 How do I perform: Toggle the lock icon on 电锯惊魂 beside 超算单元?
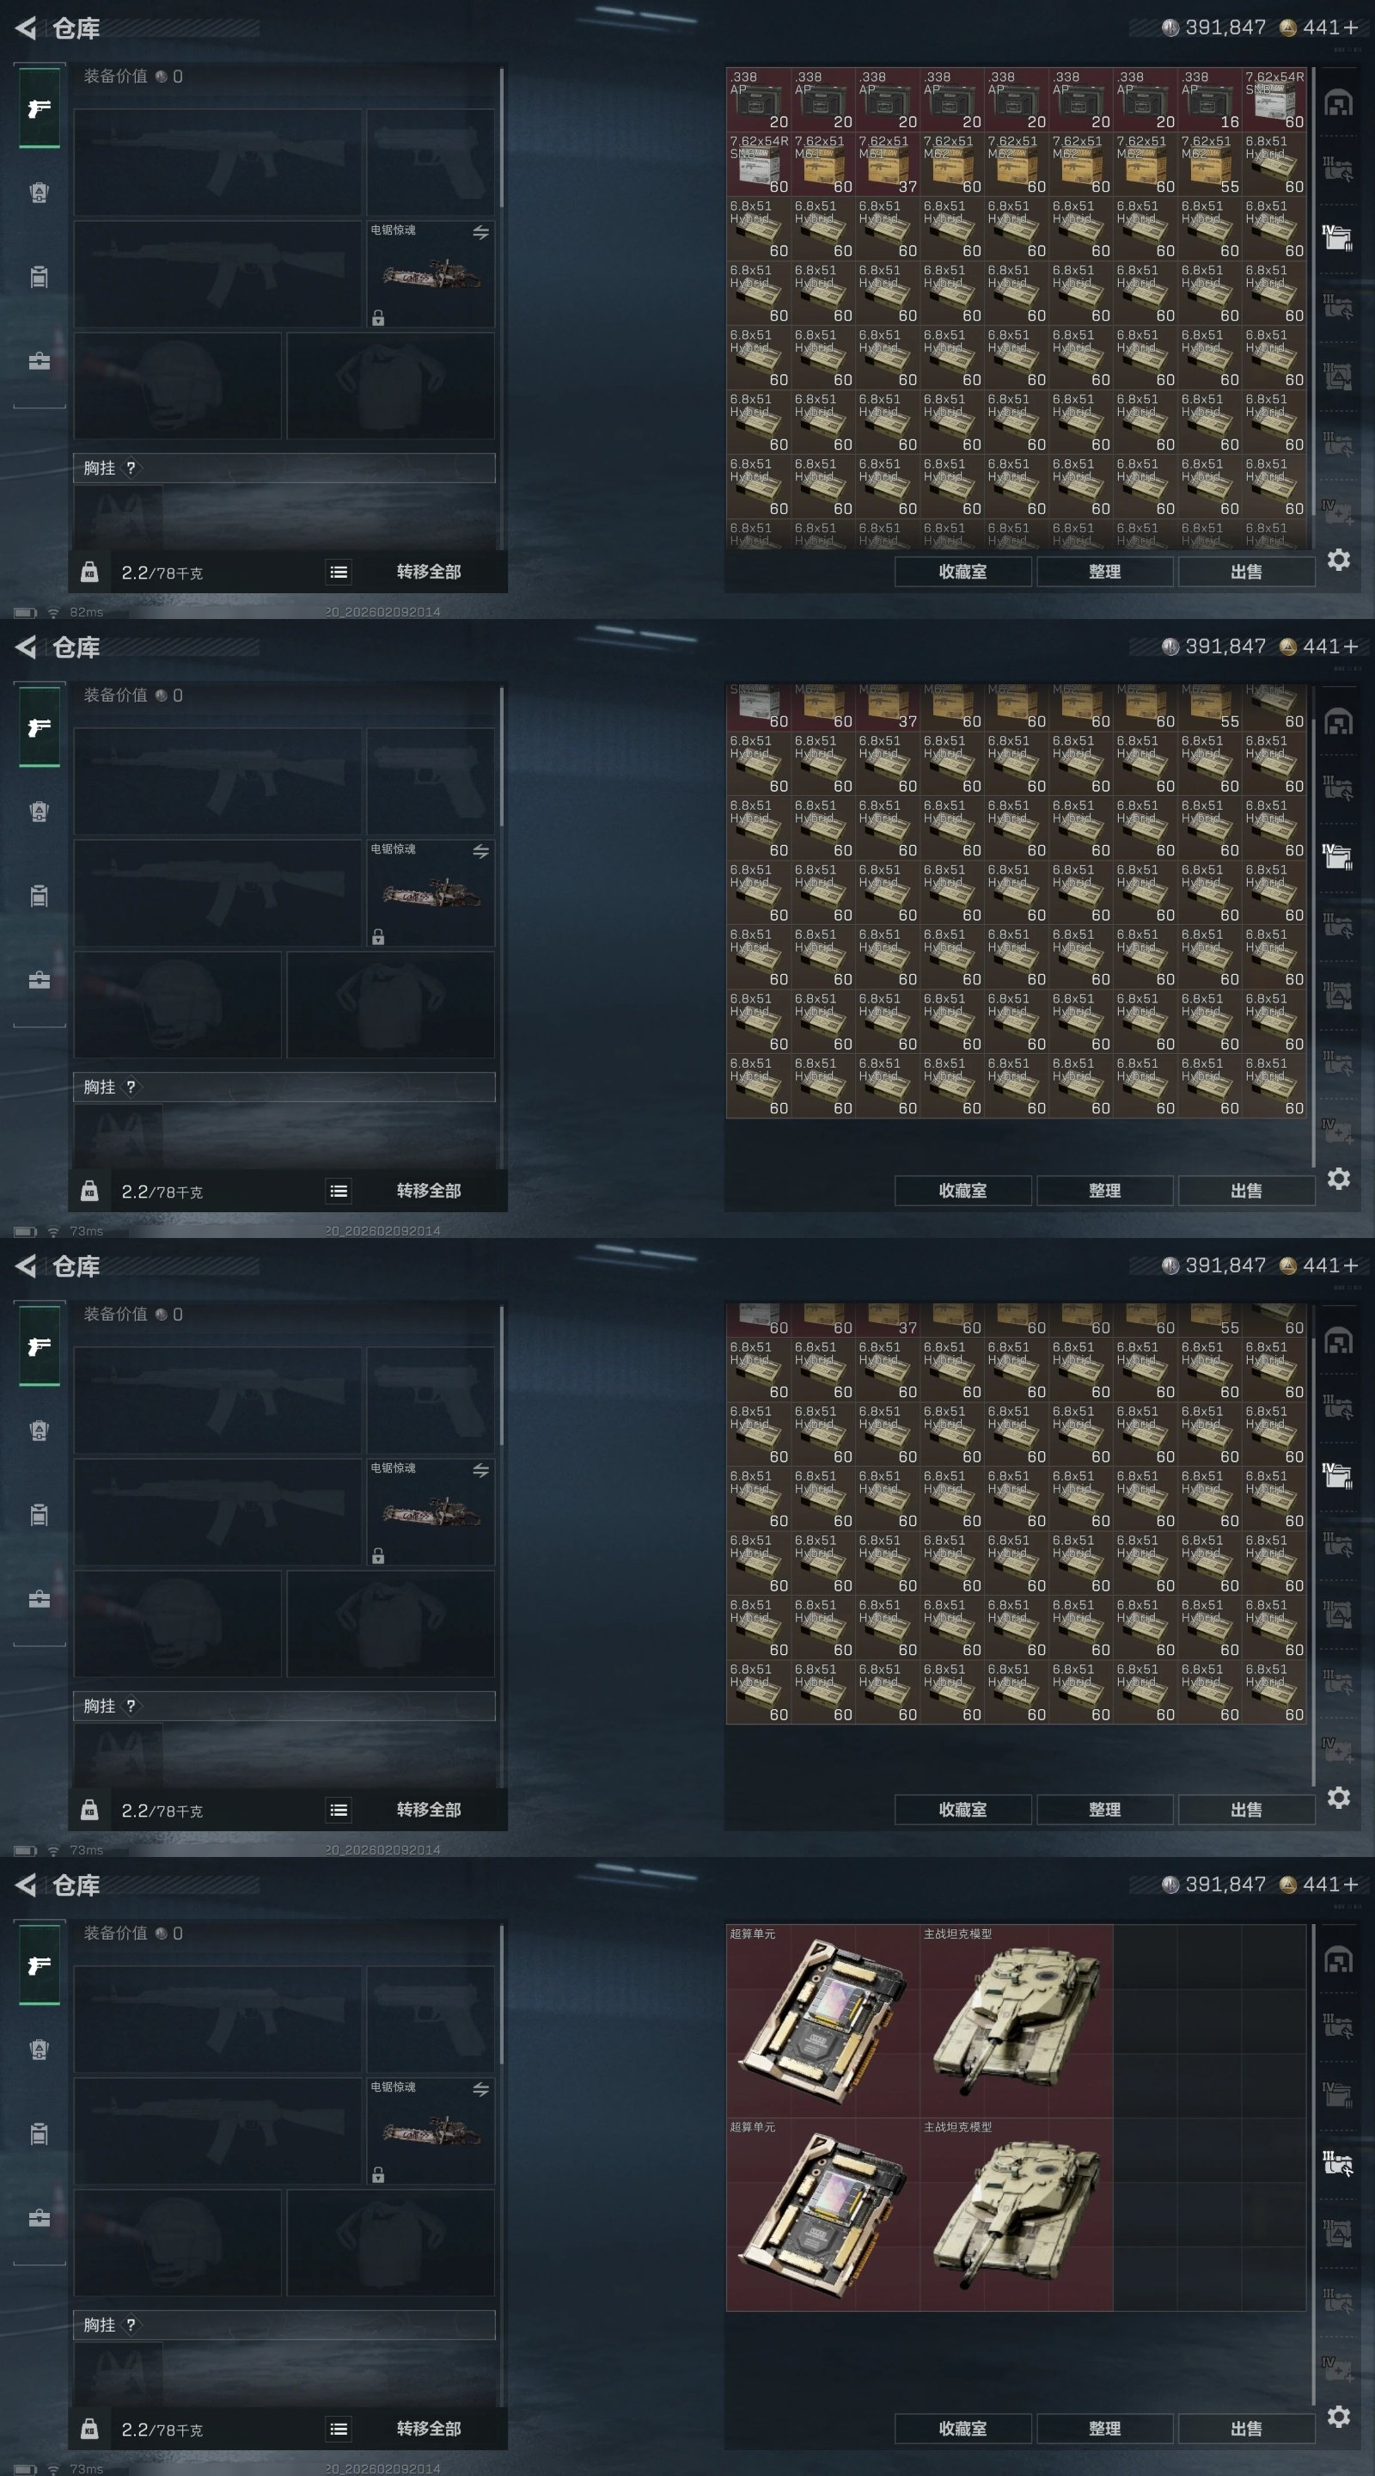point(379,2175)
